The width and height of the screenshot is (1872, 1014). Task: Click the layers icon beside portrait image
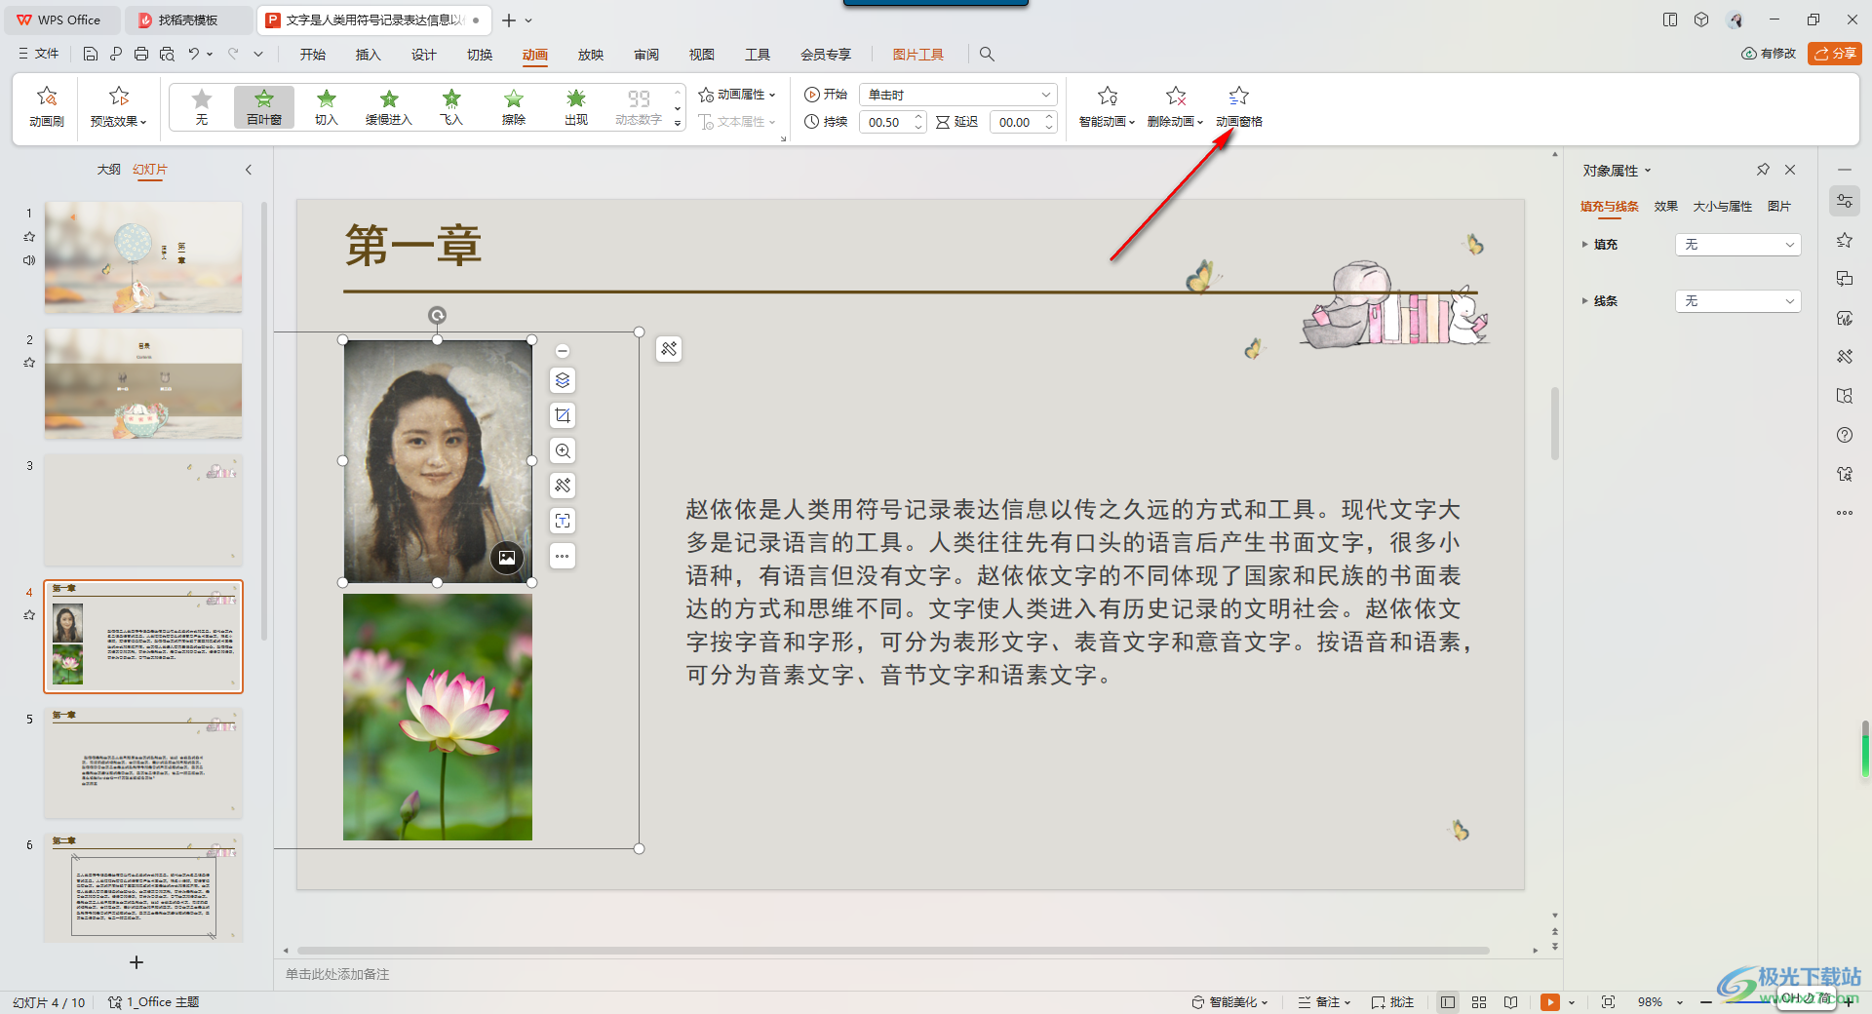point(563,380)
